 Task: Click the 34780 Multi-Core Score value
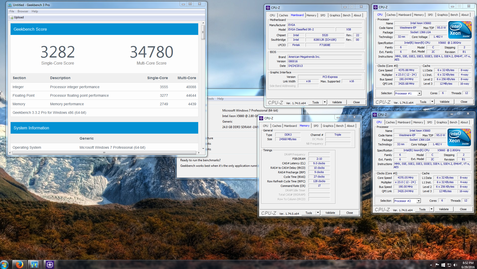click(152, 52)
